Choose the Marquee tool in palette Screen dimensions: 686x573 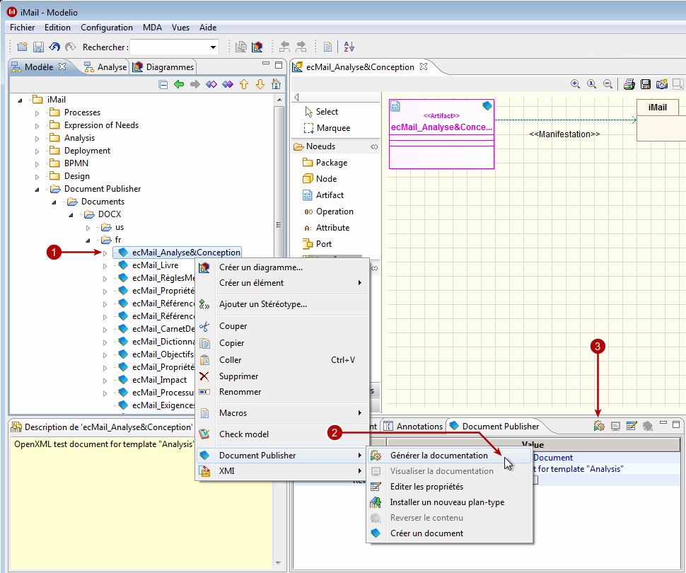pyautogui.click(x=327, y=128)
